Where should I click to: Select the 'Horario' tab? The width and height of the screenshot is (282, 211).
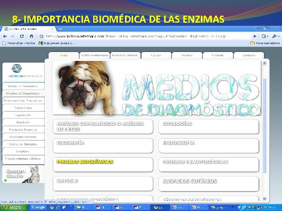[187, 55]
